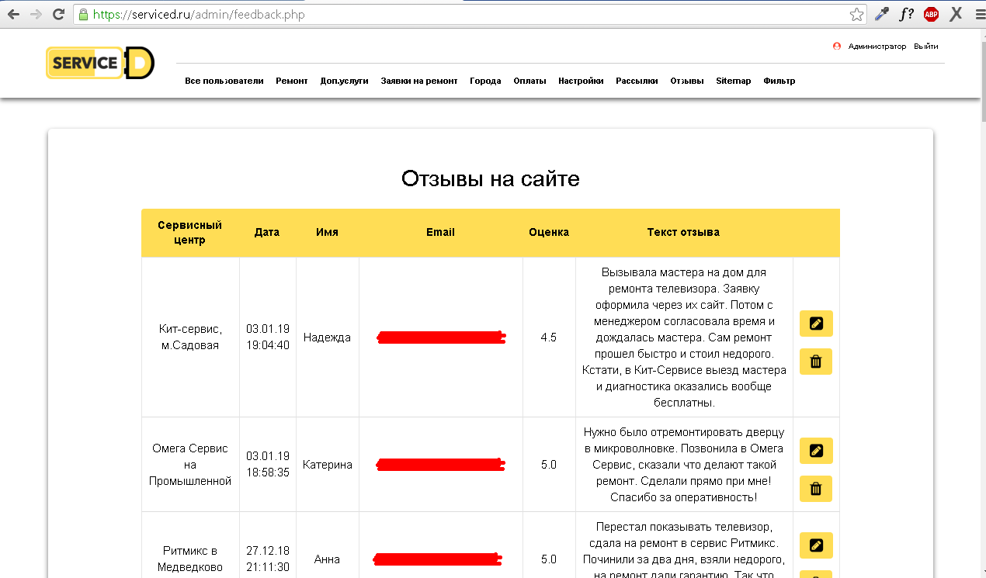Bookmark this page with the star icon

856,14
